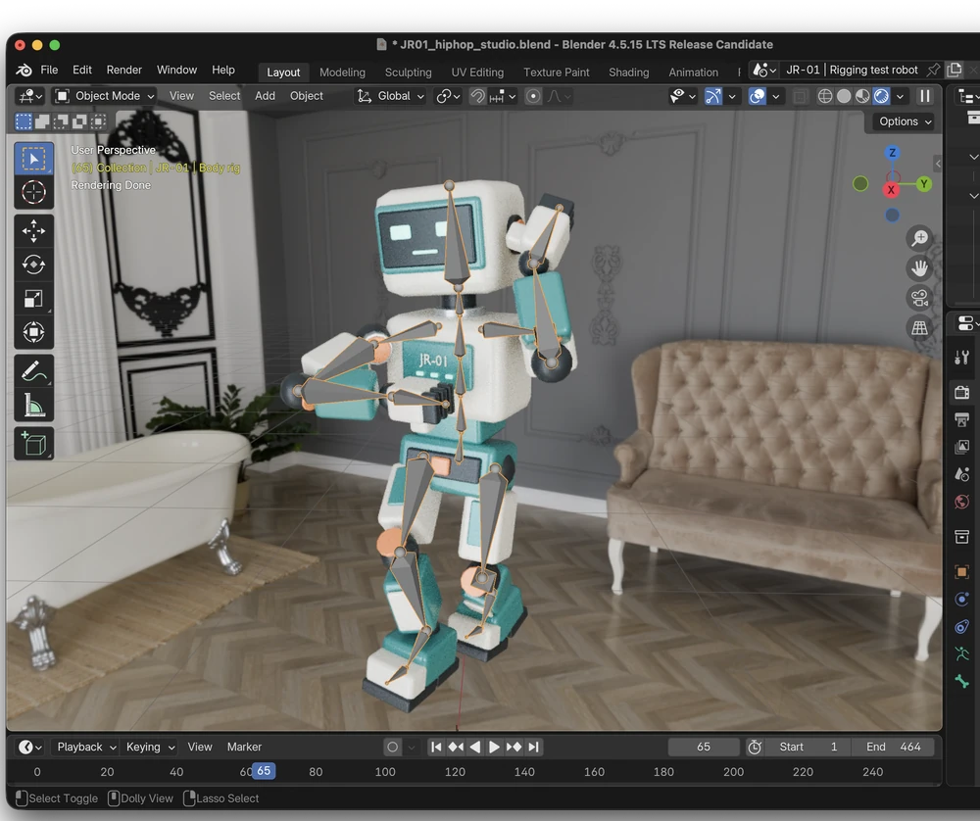Open the Window menu

pyautogui.click(x=176, y=70)
